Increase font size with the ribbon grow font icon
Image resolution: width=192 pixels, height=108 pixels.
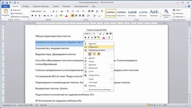tap(53, 11)
